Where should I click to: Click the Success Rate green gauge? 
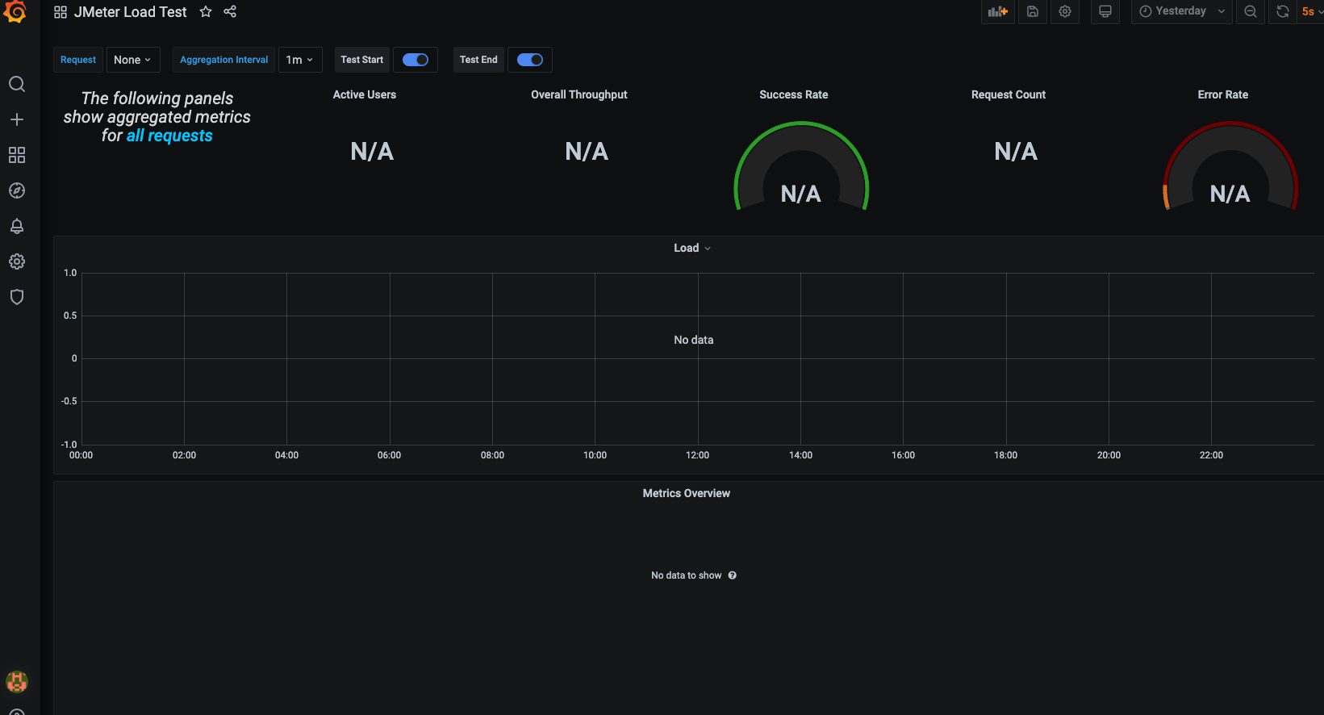[801, 166]
